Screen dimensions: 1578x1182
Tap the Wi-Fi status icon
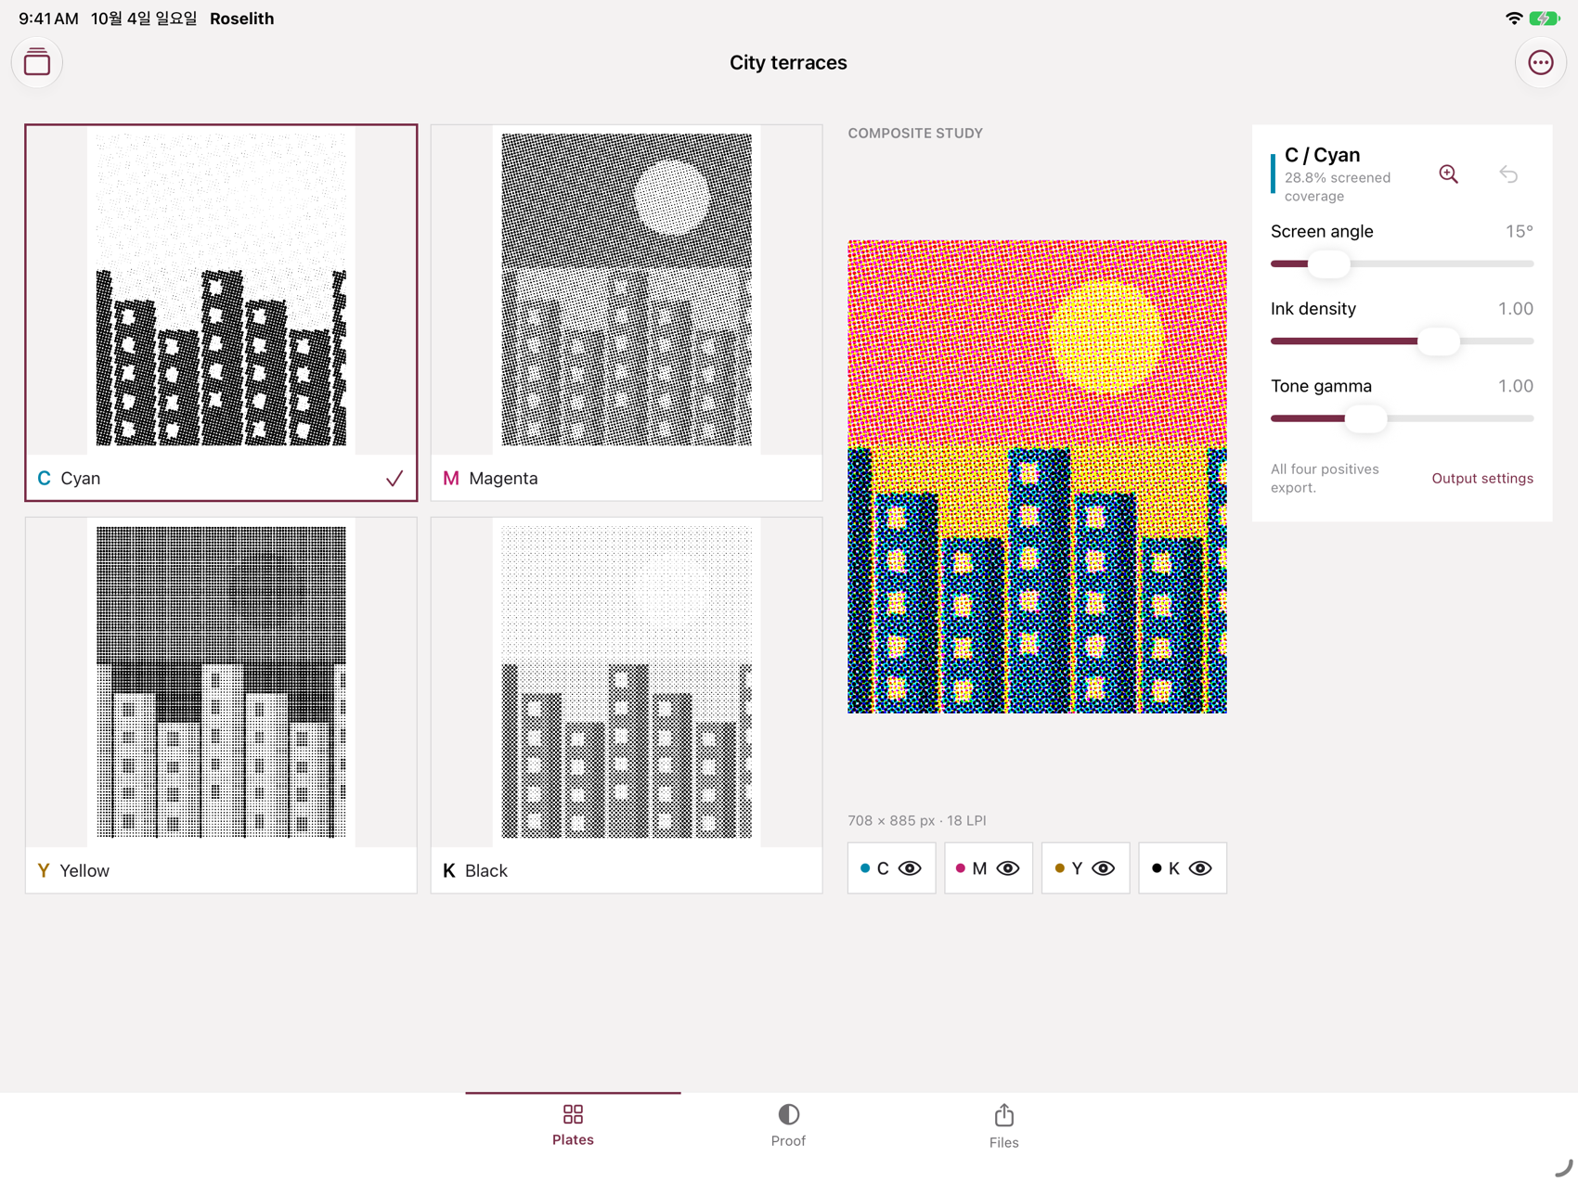(1514, 18)
